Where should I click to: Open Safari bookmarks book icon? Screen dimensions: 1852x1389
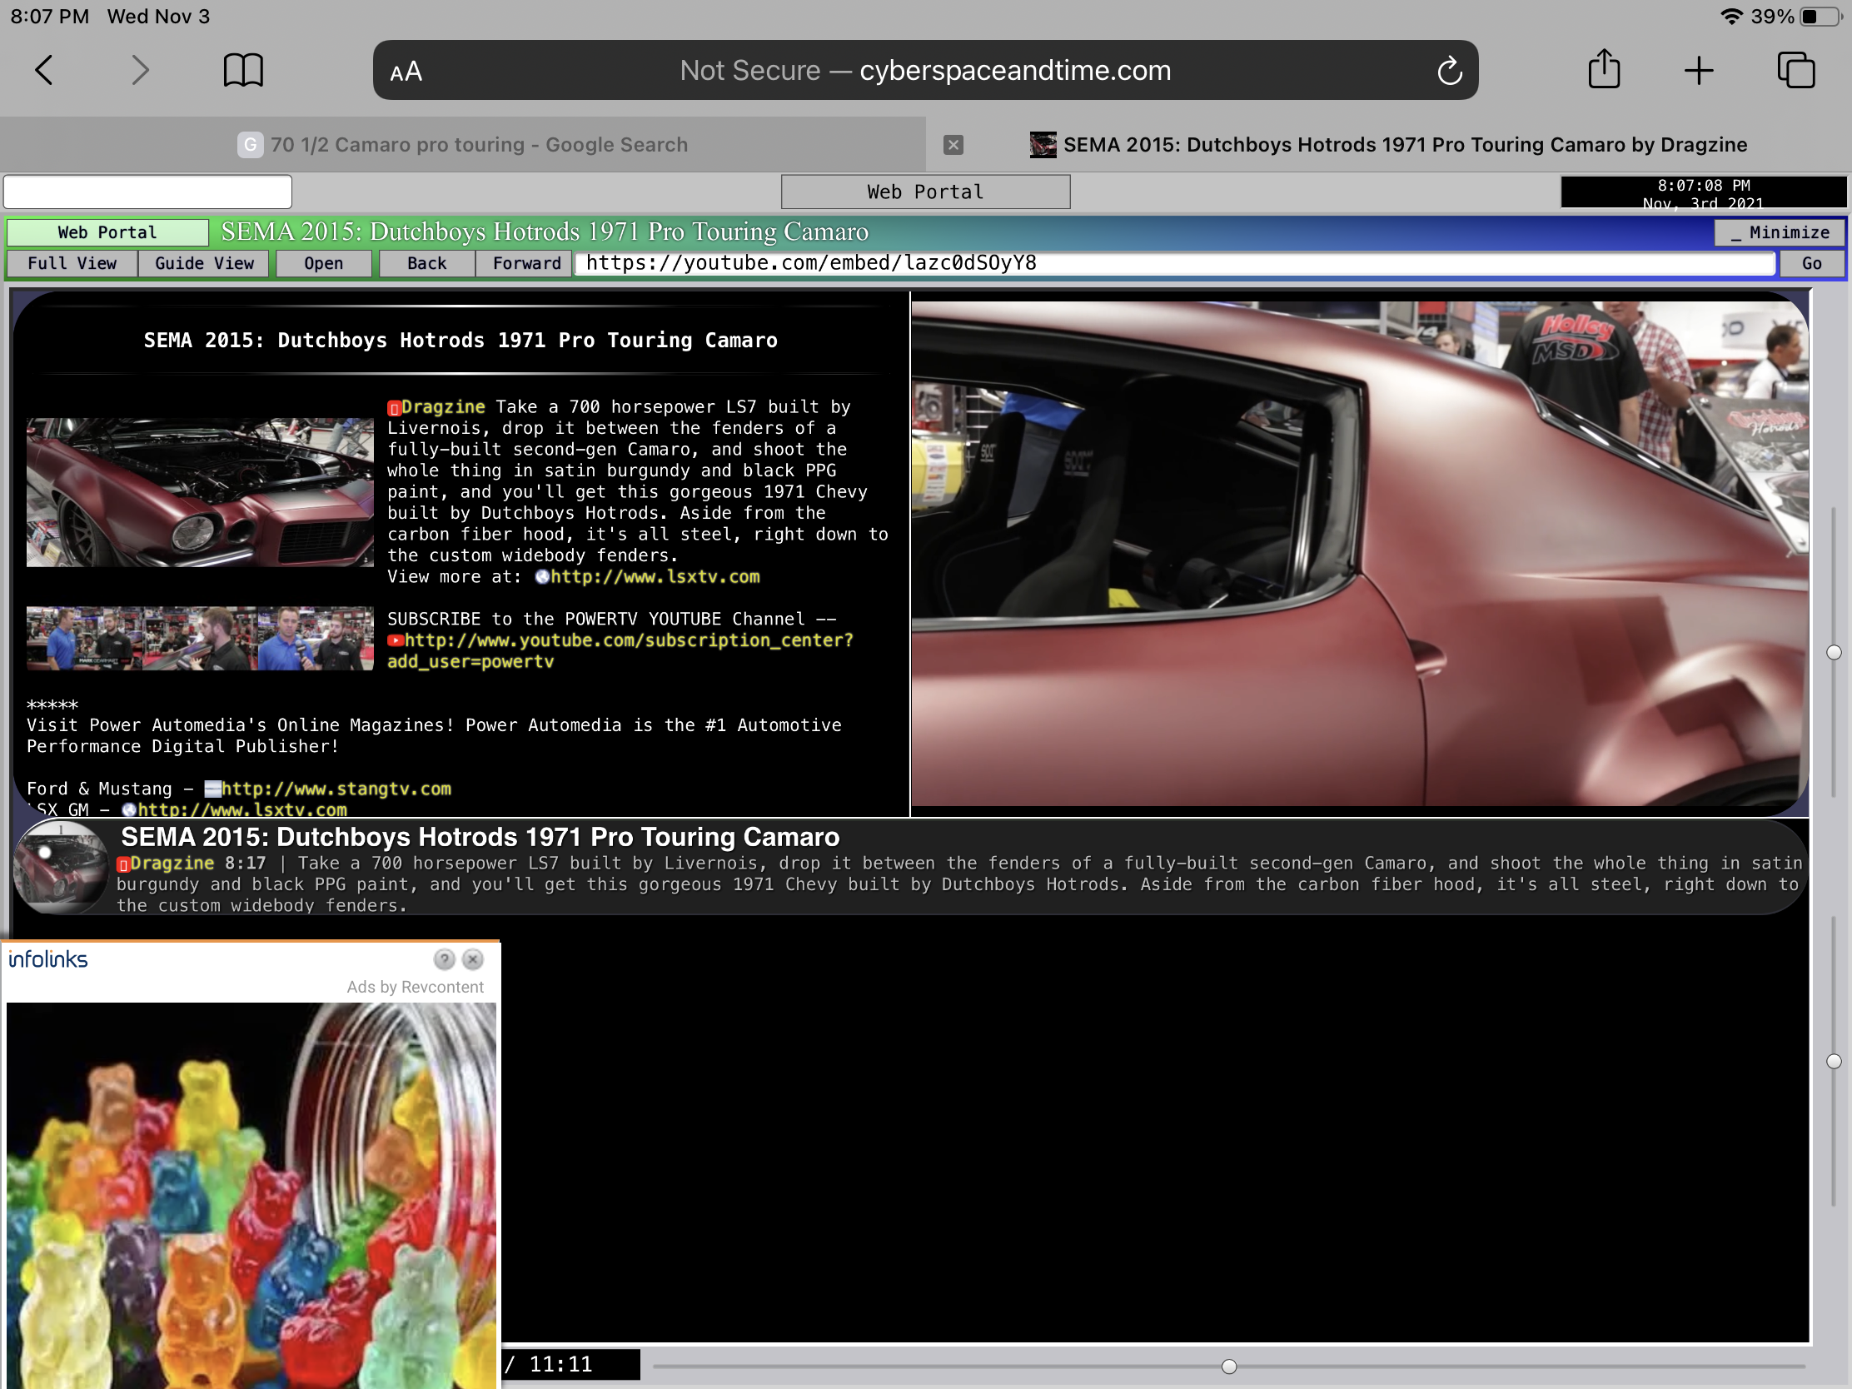[x=243, y=70]
